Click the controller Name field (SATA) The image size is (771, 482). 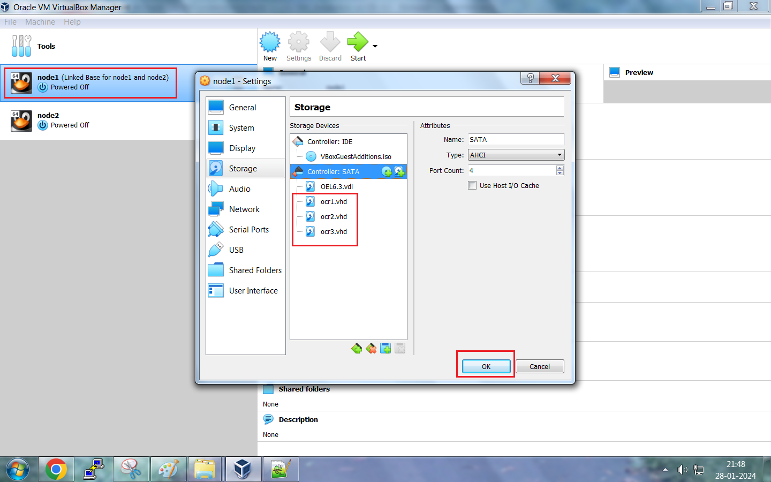coord(516,139)
